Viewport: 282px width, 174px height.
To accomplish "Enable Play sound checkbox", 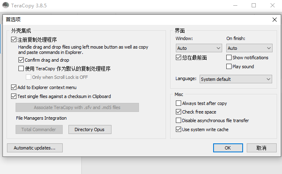I will pos(229,67).
